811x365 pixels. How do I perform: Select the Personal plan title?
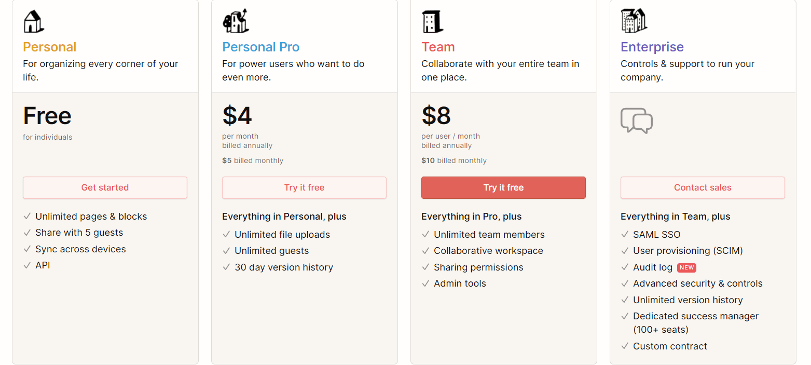pos(50,47)
